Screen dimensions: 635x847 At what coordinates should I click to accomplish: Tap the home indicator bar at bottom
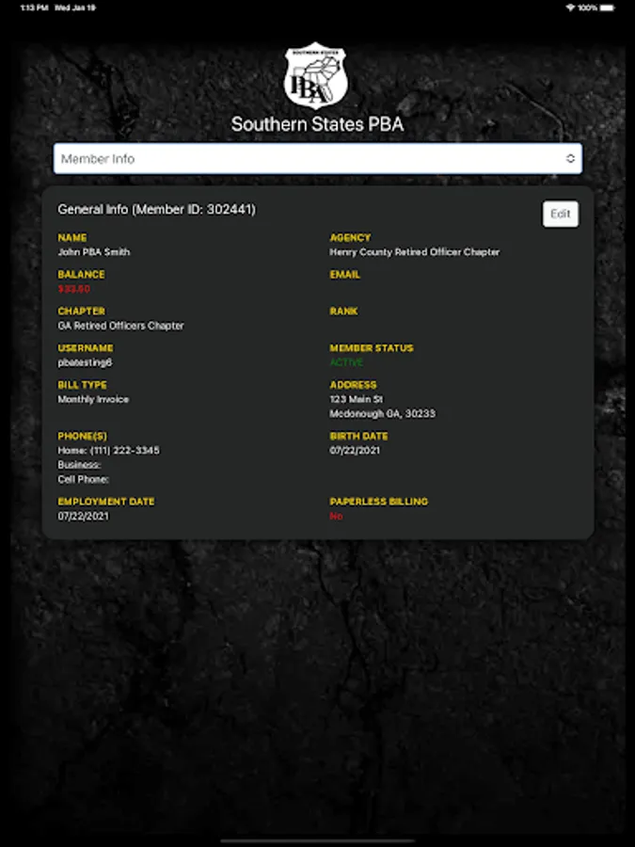point(318,841)
